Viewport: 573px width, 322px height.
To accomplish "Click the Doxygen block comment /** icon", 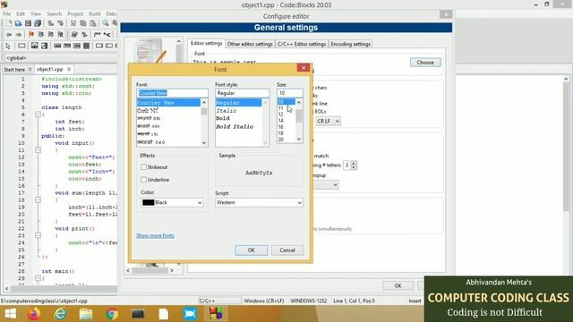I will pyautogui.click(x=97, y=35).
